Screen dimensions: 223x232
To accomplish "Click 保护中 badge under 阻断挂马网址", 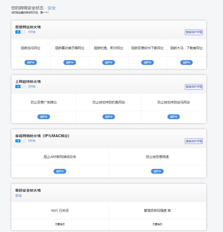I will point(31,62).
